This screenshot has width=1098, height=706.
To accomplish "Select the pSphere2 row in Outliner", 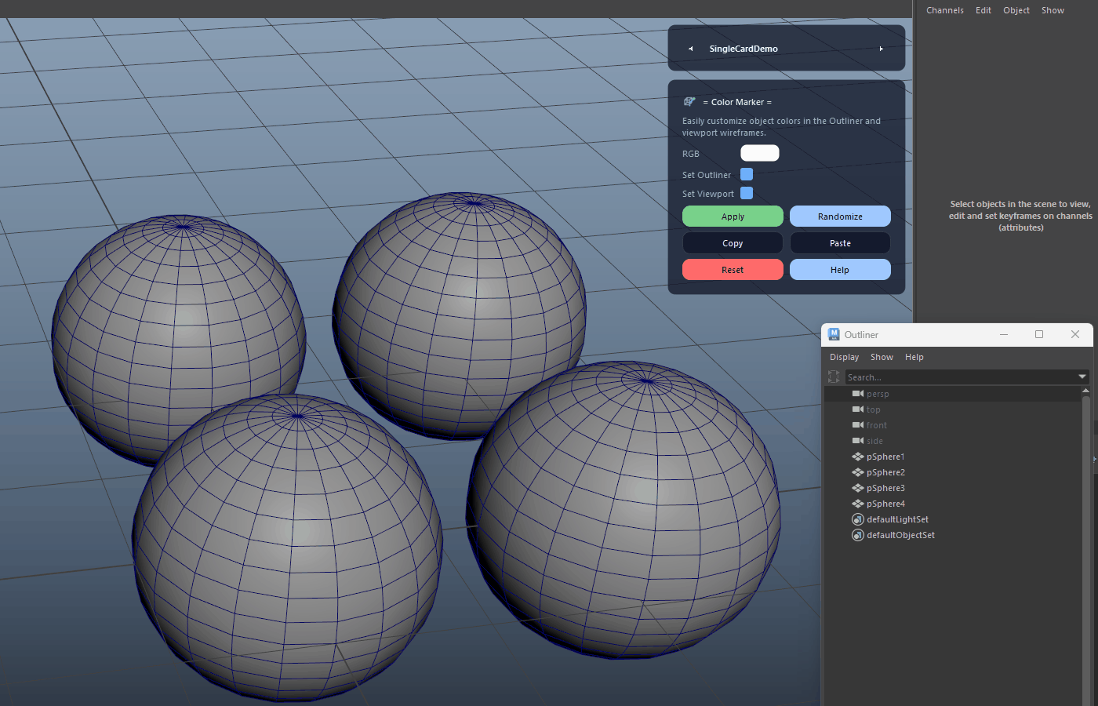I will pyautogui.click(x=952, y=472).
